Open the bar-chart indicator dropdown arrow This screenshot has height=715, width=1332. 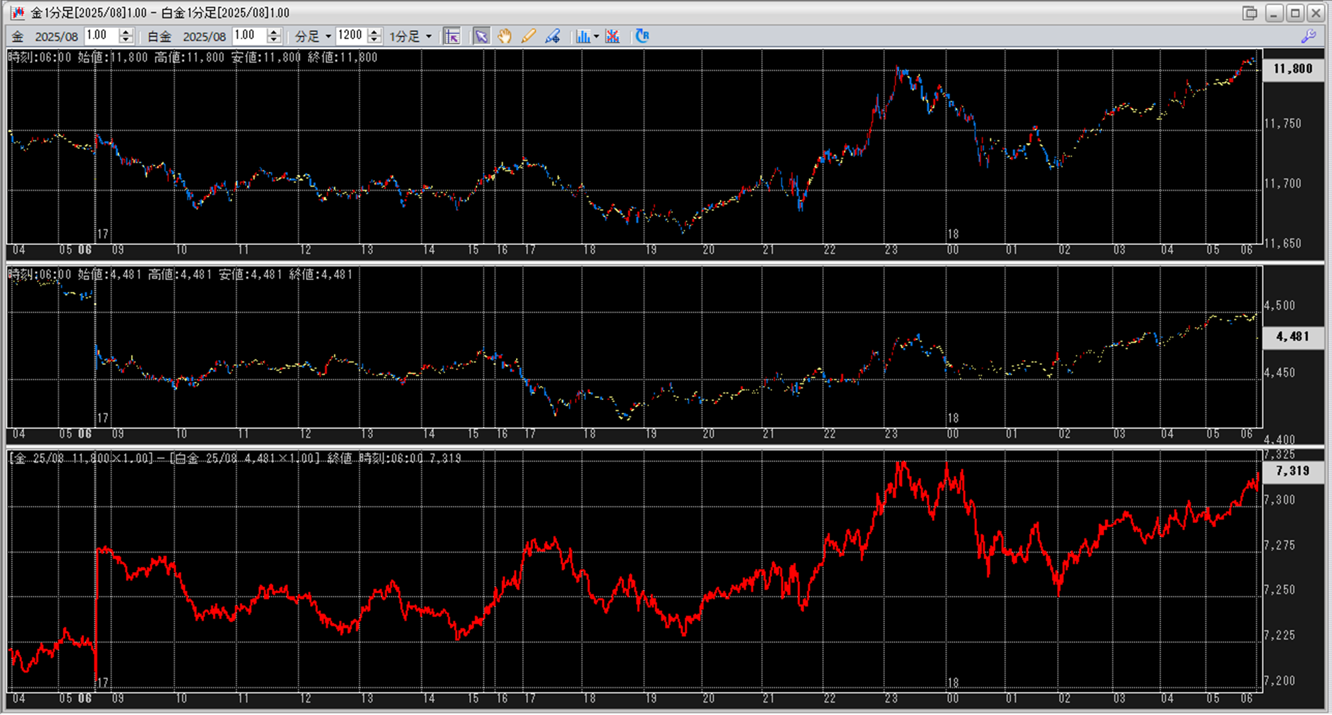596,36
